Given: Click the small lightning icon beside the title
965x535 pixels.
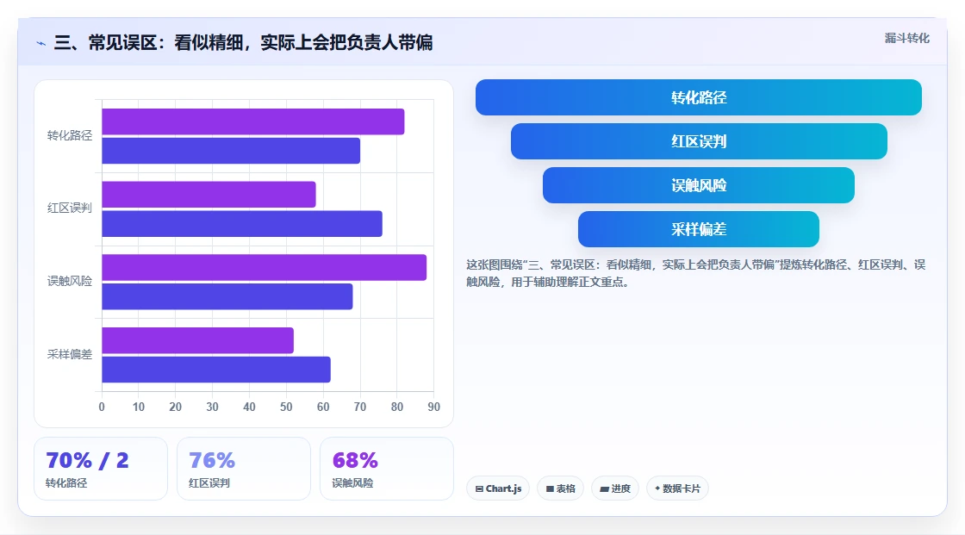Looking at the screenshot, I should pos(41,43).
